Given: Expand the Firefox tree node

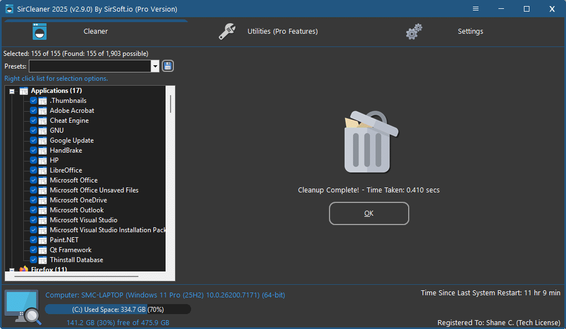Looking at the screenshot, I should click(x=12, y=270).
